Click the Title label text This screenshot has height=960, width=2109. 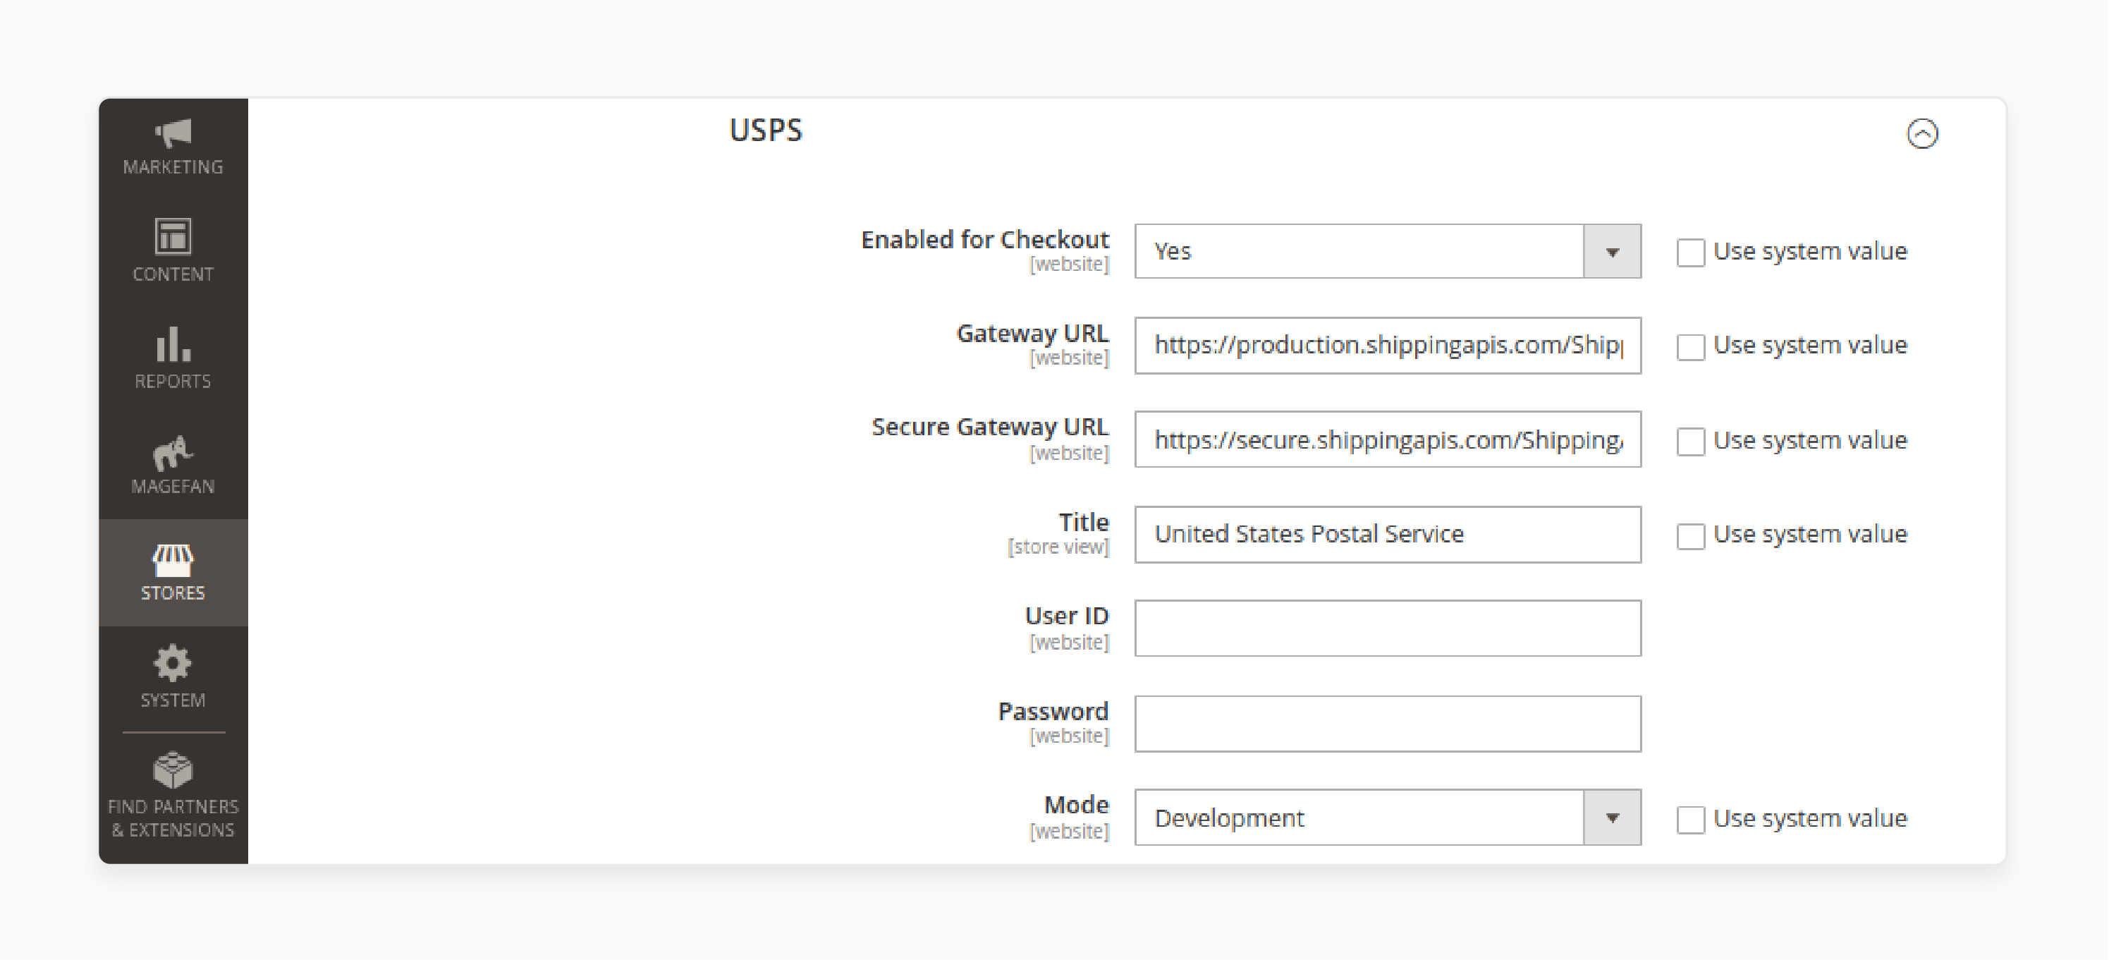coord(1084,522)
